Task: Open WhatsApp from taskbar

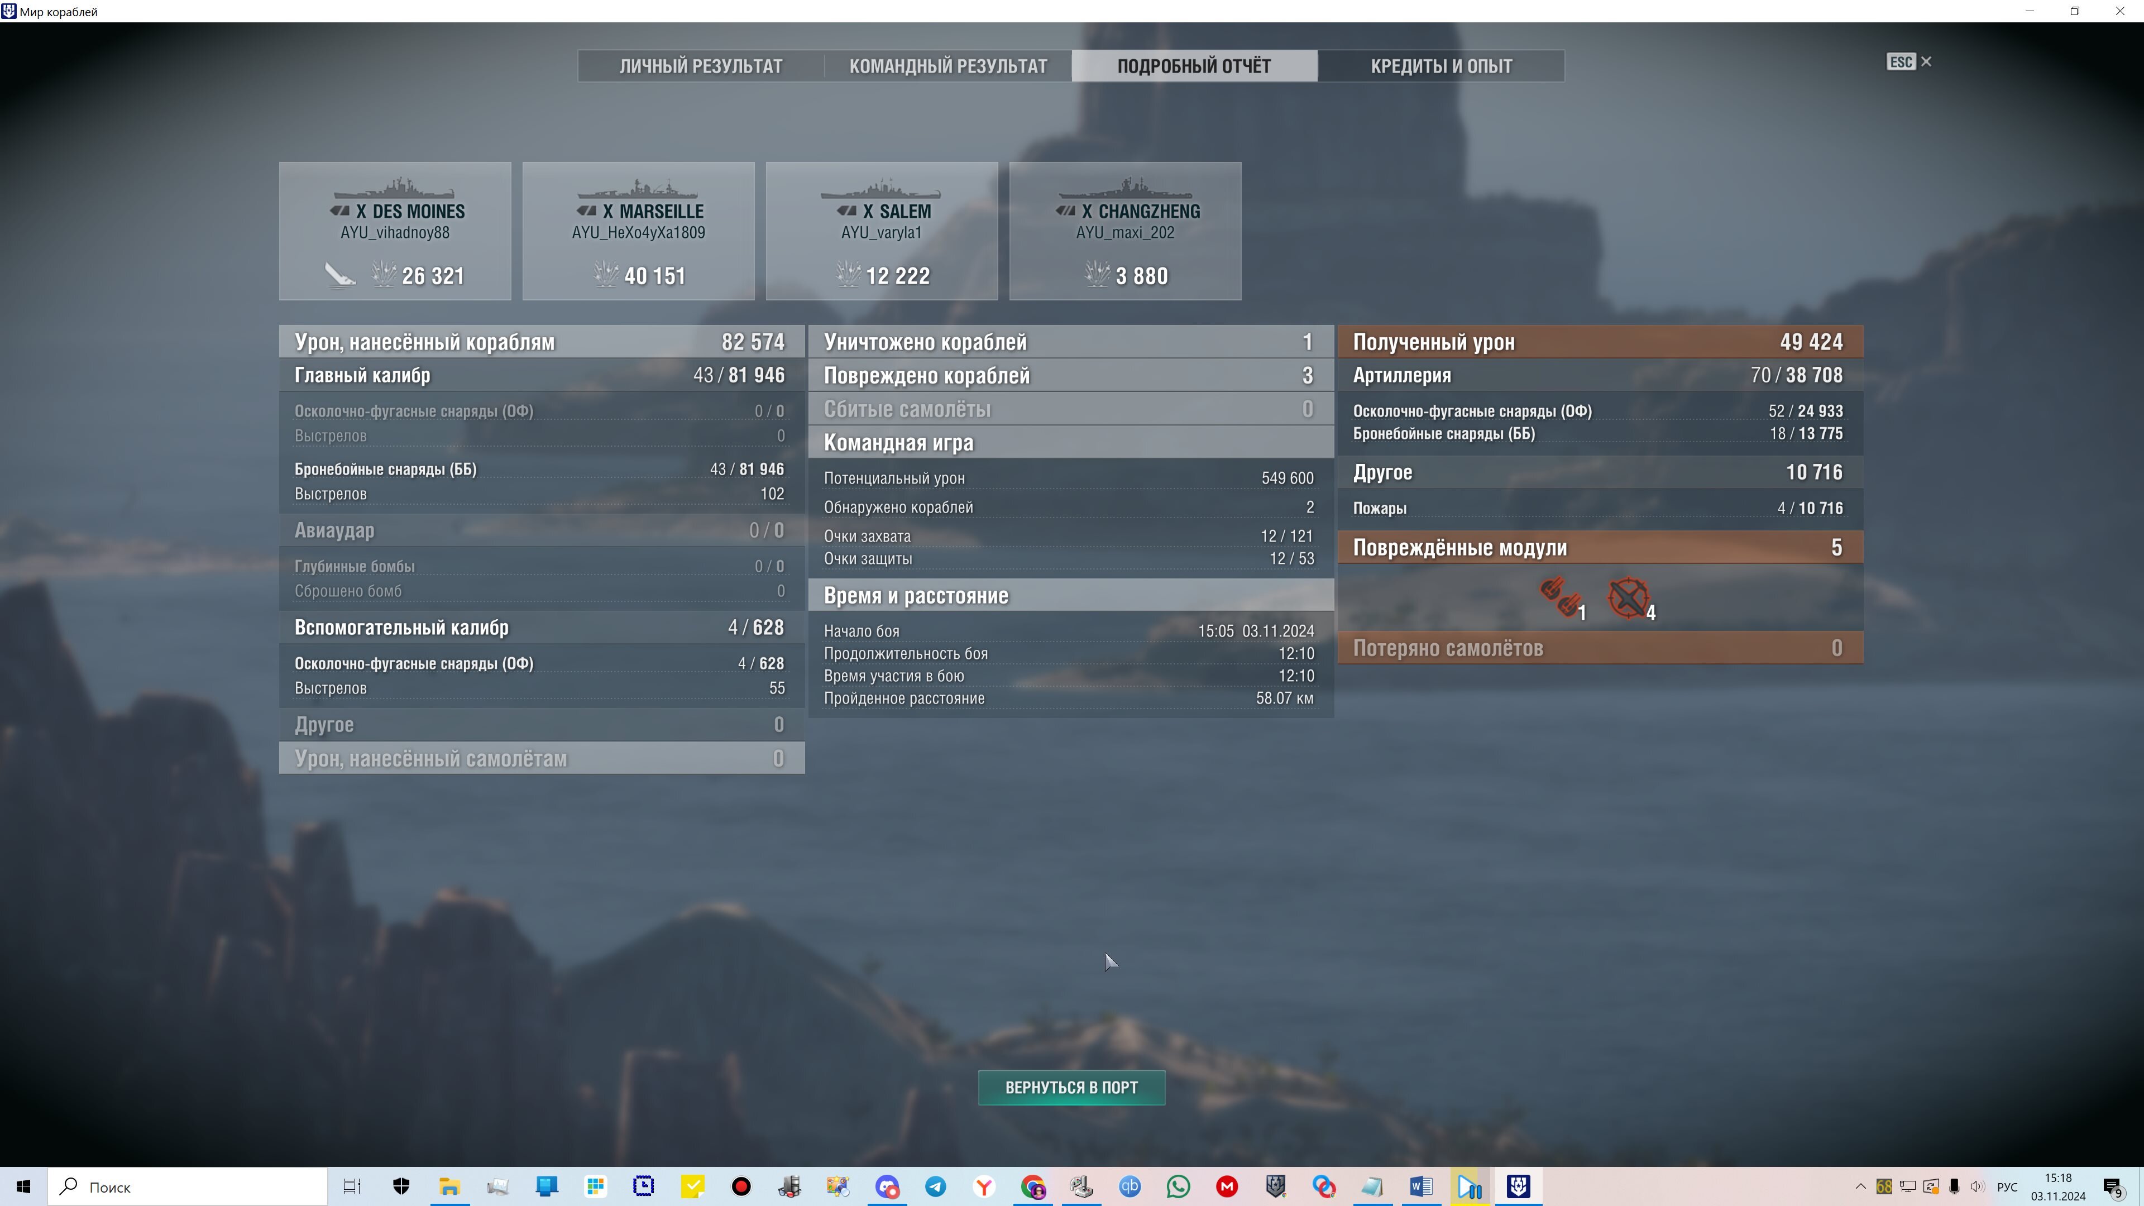Action: point(1179,1187)
